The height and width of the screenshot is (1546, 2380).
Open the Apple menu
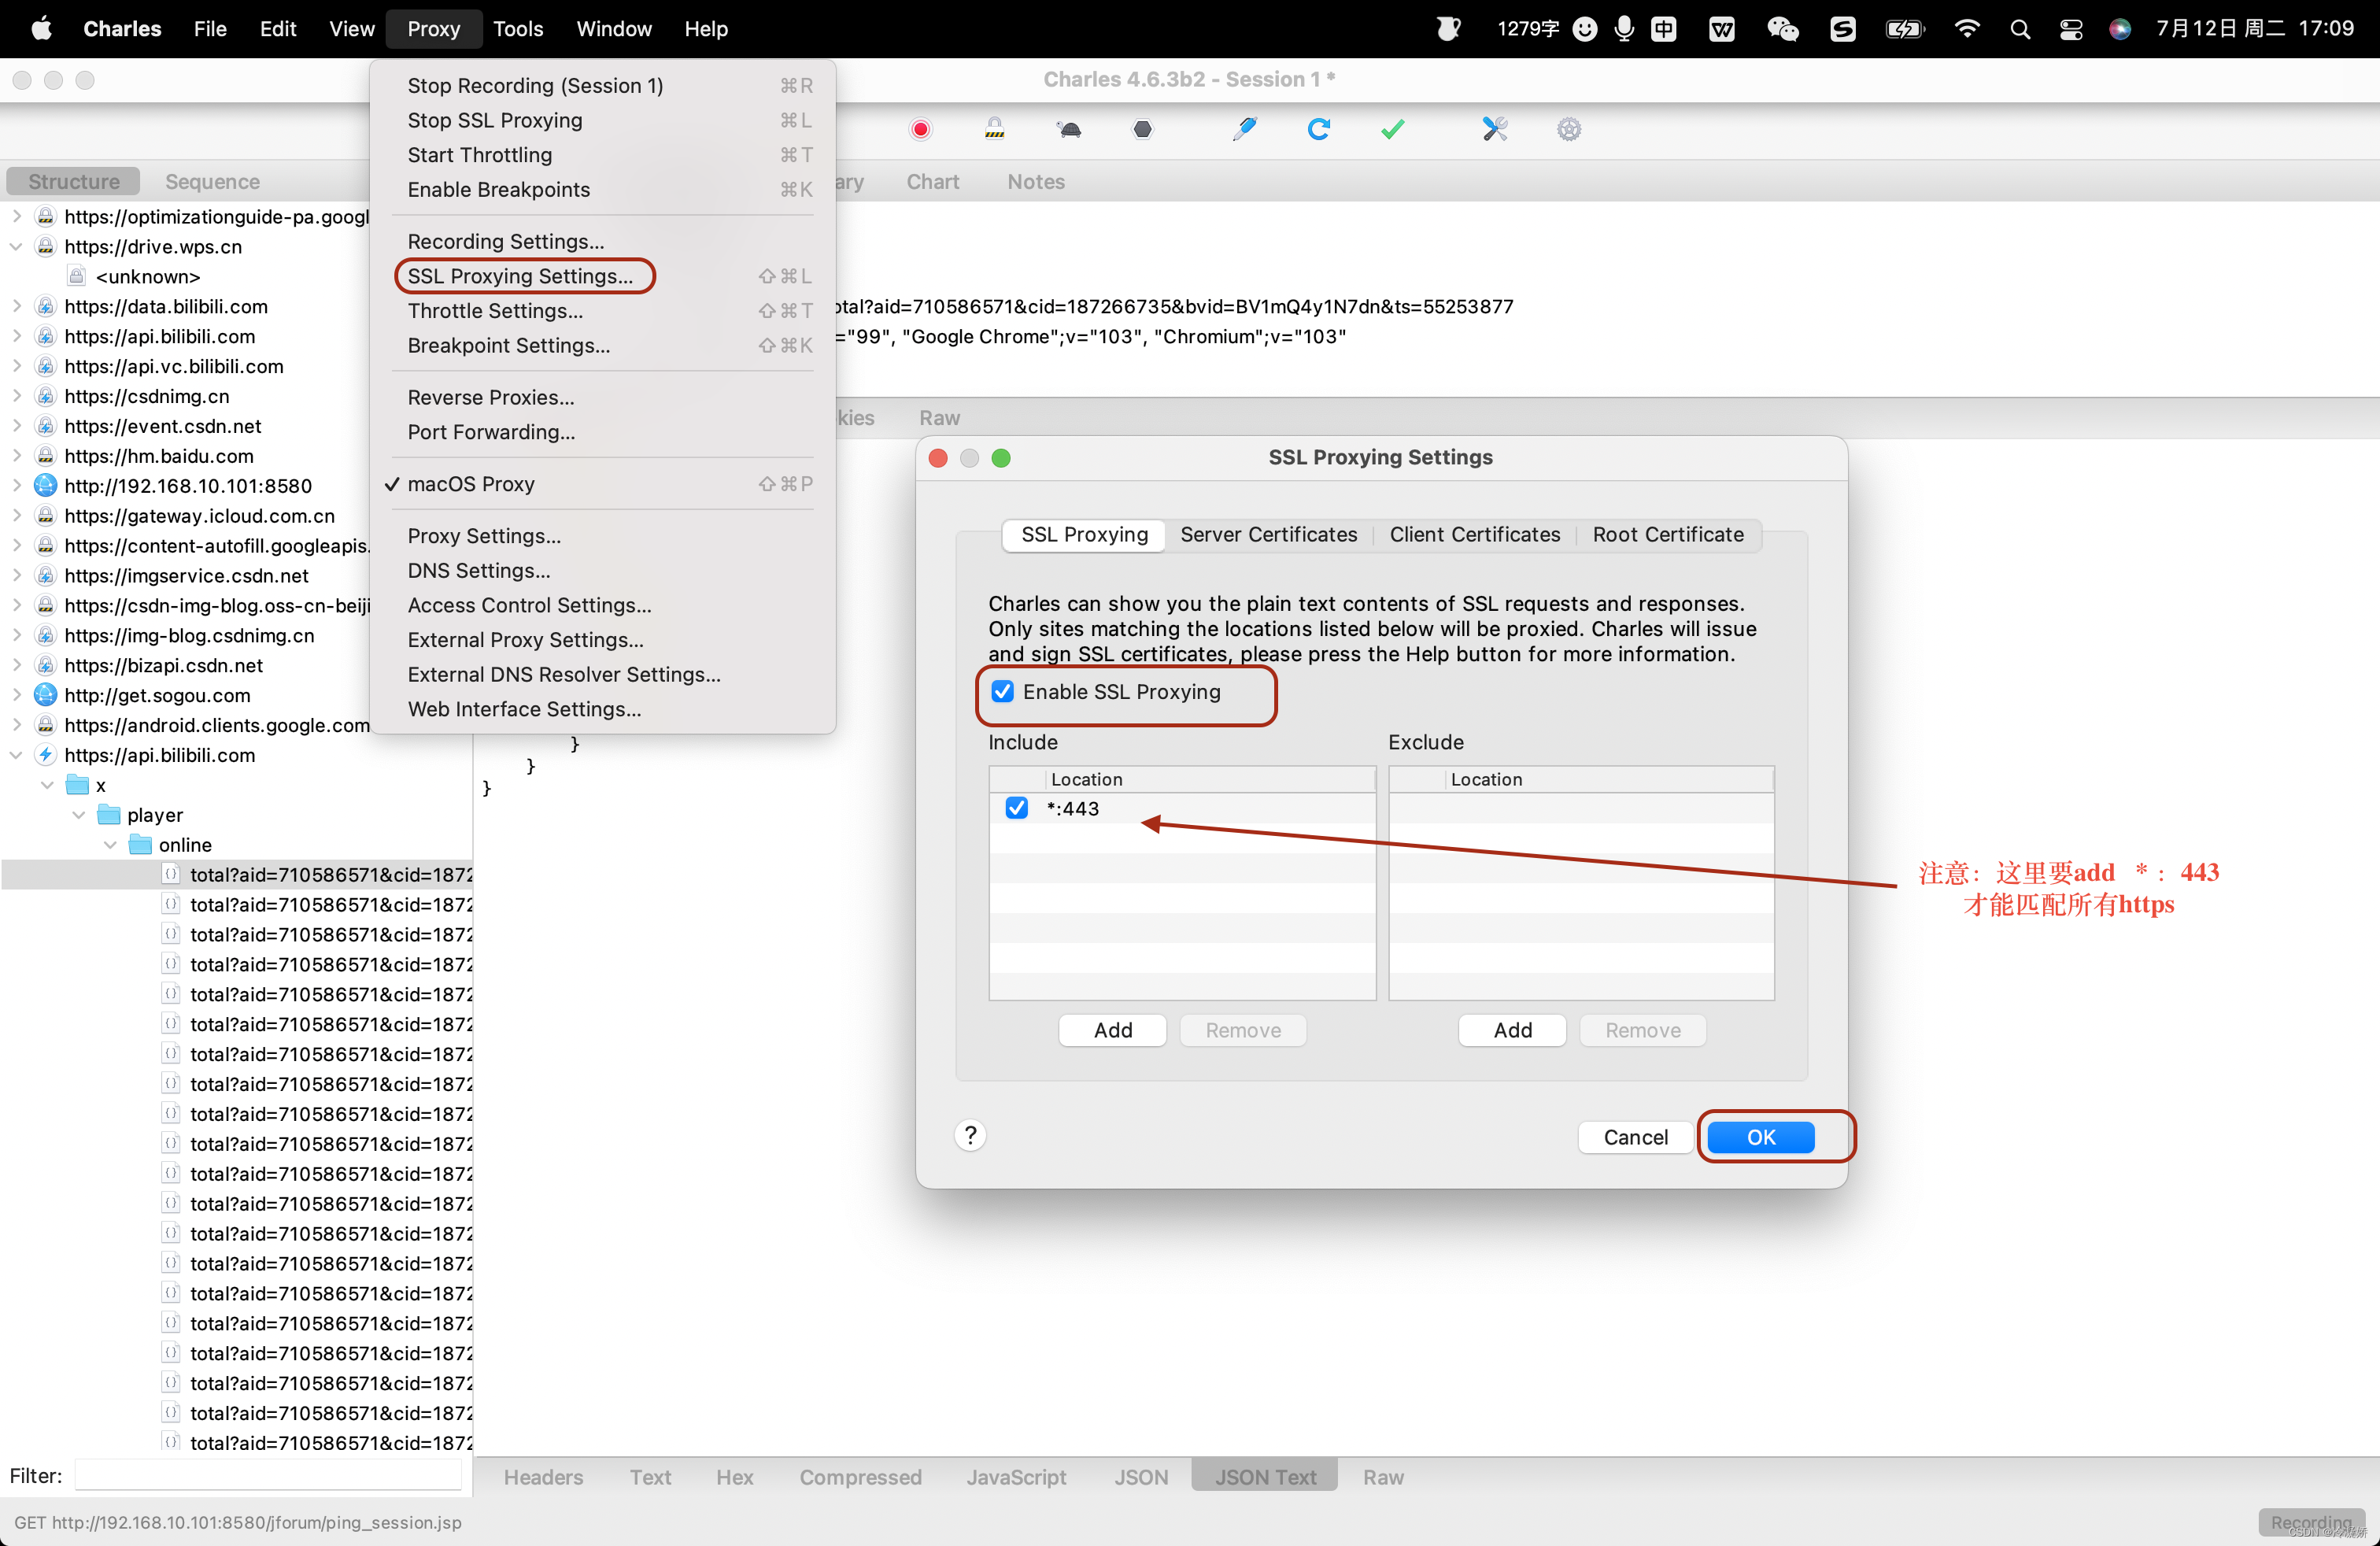click(42, 29)
